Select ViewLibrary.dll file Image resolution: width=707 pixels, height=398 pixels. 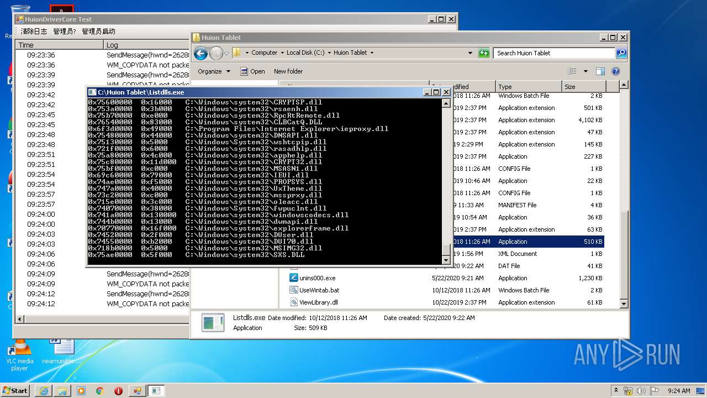coord(318,302)
